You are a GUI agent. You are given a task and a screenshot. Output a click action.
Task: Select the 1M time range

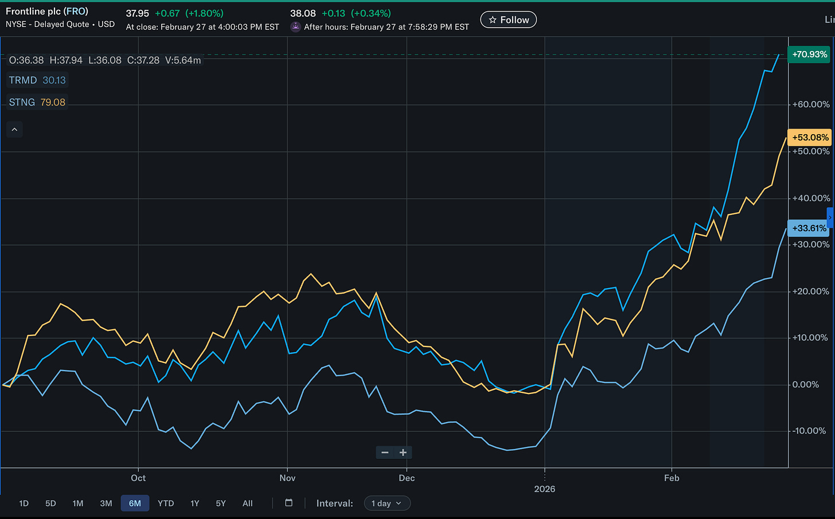(x=78, y=503)
